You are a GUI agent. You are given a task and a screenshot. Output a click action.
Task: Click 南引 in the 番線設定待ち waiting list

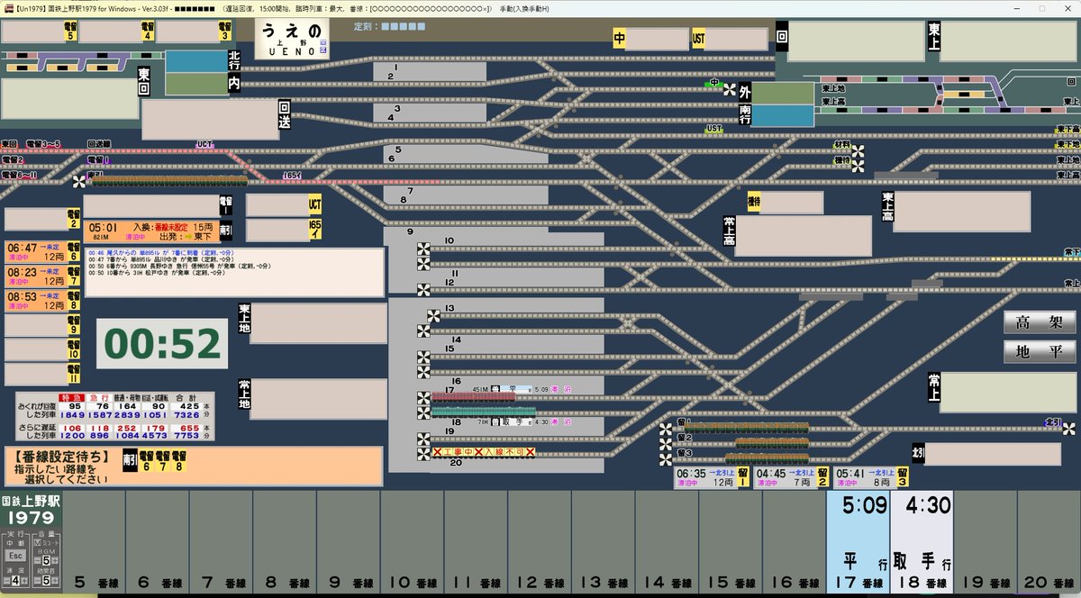tap(129, 460)
